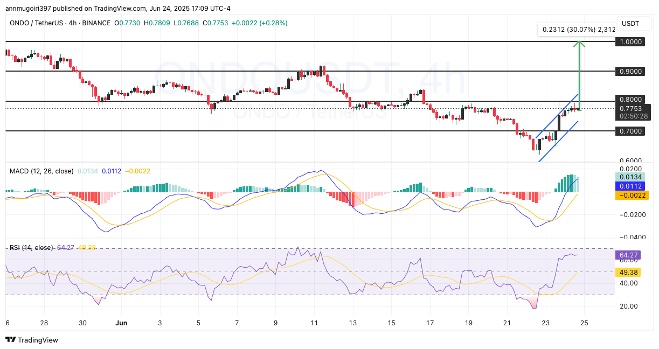Click the 1.0000 price level label
659x349 pixels.
pos(630,41)
